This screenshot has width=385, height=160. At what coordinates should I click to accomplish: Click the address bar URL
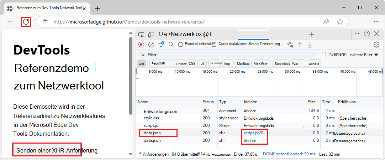pyautogui.click(x=129, y=22)
